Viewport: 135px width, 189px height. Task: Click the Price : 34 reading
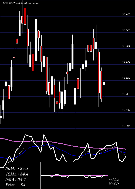[x=15, y=185]
